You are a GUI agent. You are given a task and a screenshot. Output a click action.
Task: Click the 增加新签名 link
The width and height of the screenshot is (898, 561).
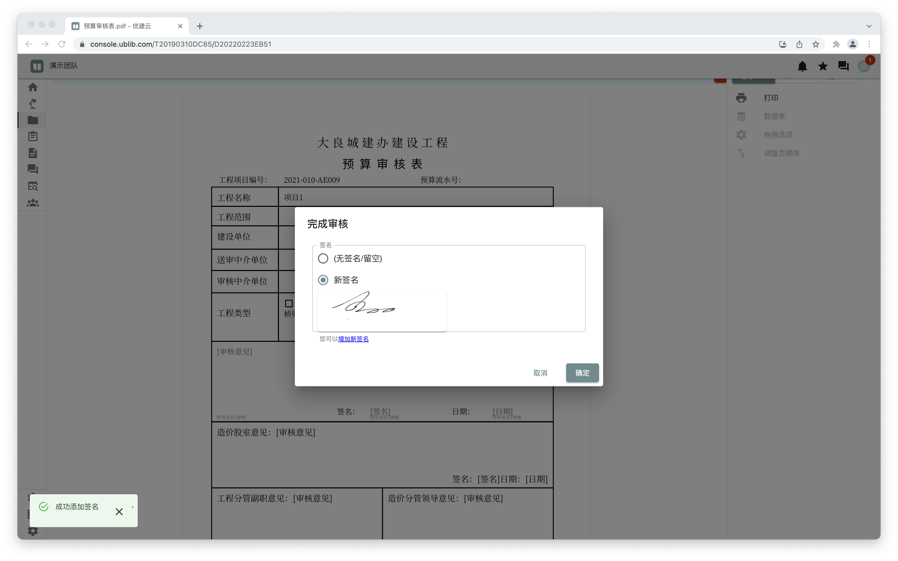pos(353,339)
